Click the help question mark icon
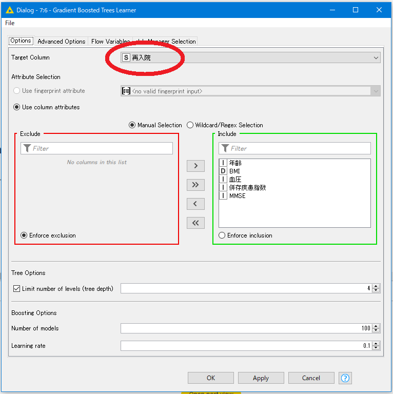 [345, 378]
